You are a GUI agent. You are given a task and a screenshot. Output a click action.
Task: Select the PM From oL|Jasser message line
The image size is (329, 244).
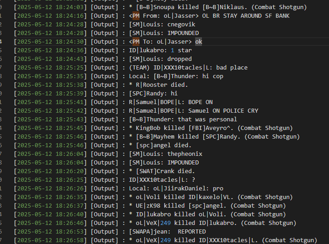click(x=152, y=16)
